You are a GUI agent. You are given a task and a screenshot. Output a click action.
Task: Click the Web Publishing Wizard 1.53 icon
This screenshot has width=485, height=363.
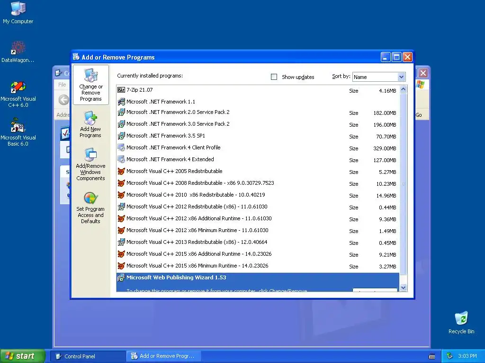tap(121, 277)
